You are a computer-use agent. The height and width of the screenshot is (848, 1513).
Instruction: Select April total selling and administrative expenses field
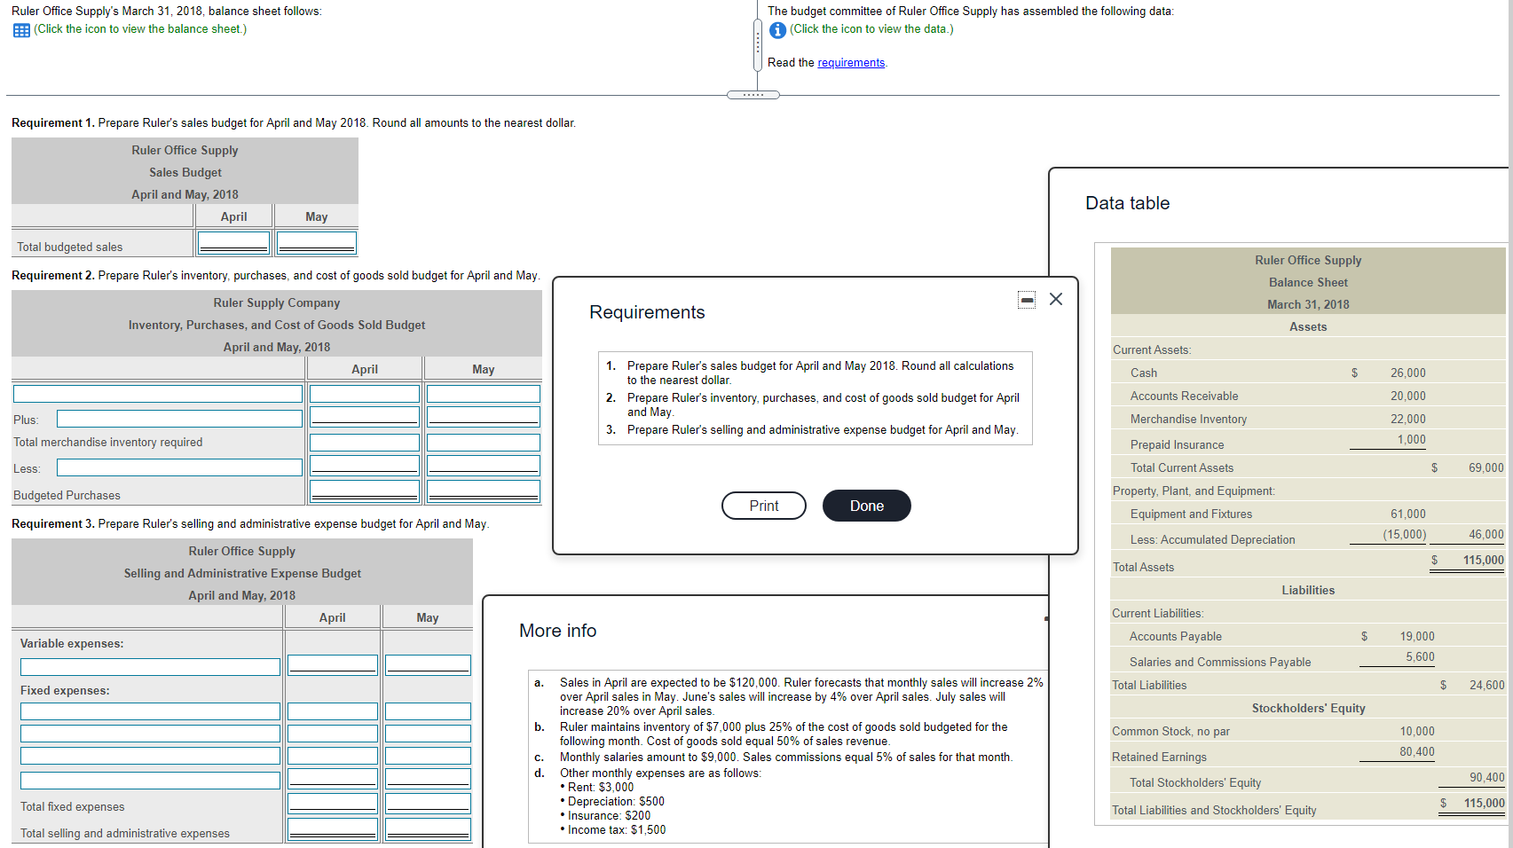point(333,829)
